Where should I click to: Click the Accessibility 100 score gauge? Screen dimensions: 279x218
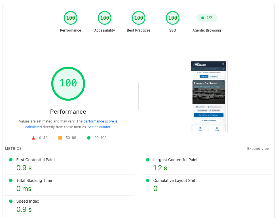click(104, 18)
